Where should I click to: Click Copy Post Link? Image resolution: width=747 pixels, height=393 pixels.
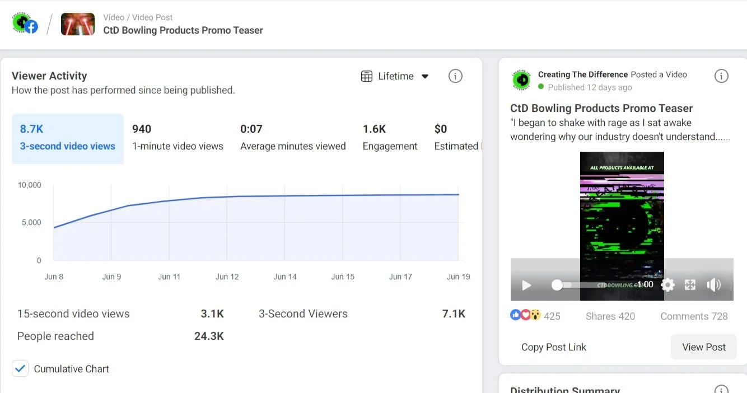[553, 347]
